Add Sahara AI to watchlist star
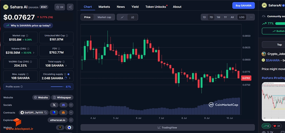Viewport: 285px width, 133px height. click(60, 7)
